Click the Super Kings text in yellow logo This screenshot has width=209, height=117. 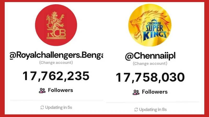pyautogui.click(x=155, y=32)
